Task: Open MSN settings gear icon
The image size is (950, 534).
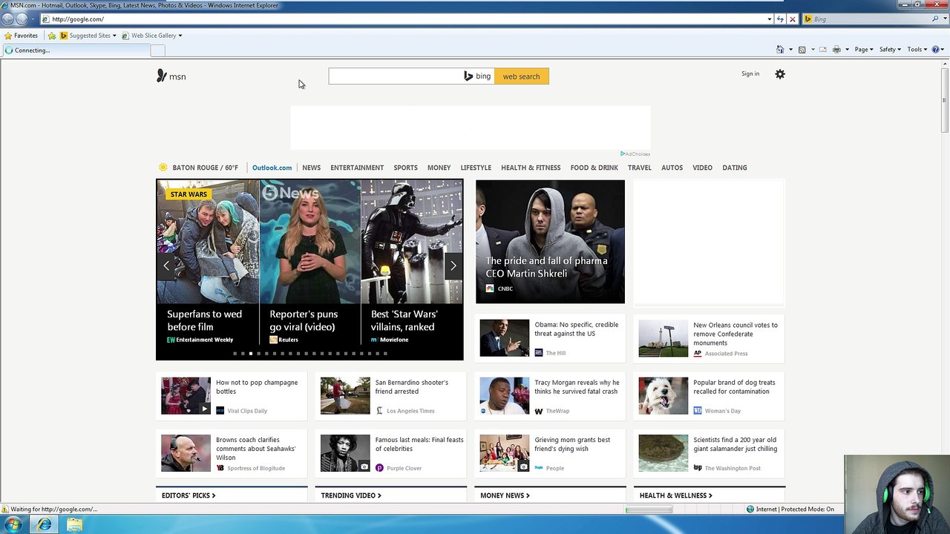Action: pos(780,74)
